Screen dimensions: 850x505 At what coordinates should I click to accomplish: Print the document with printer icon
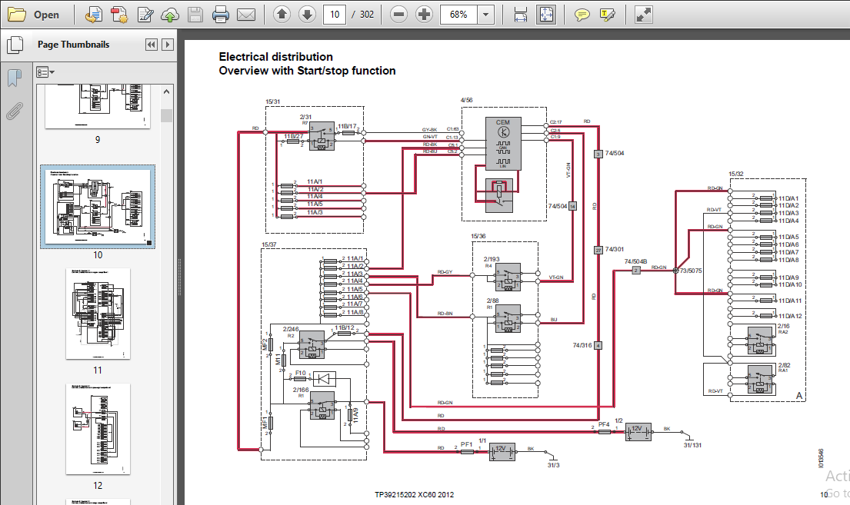point(221,15)
